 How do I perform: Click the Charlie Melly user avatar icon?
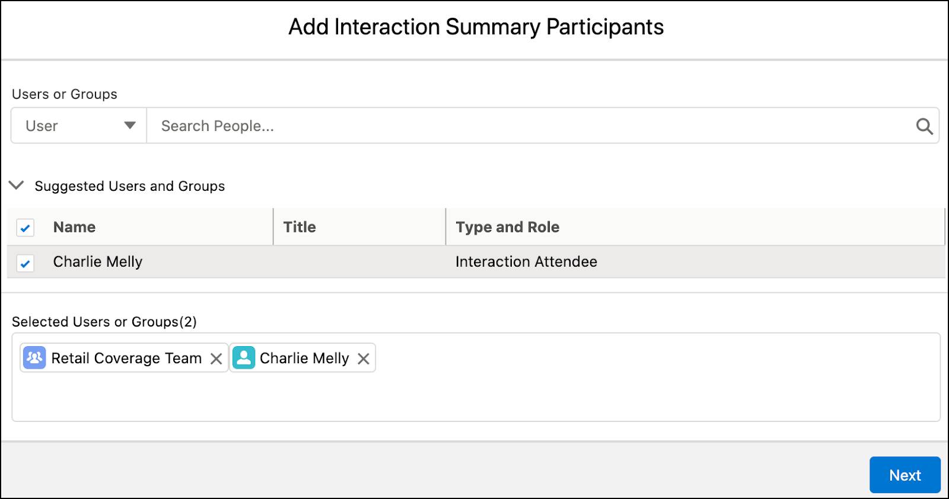coord(243,358)
